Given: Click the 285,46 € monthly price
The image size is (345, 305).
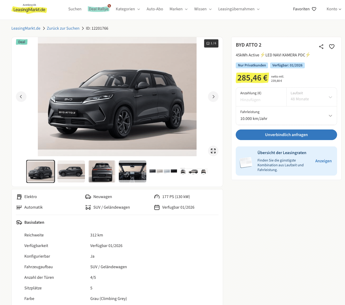Looking at the screenshot, I should pos(252,78).
